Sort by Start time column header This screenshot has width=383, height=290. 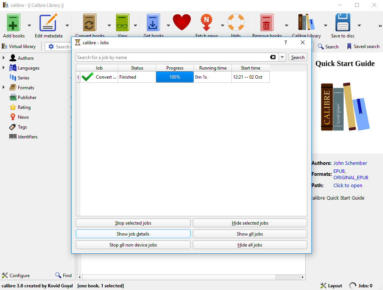pyautogui.click(x=251, y=68)
